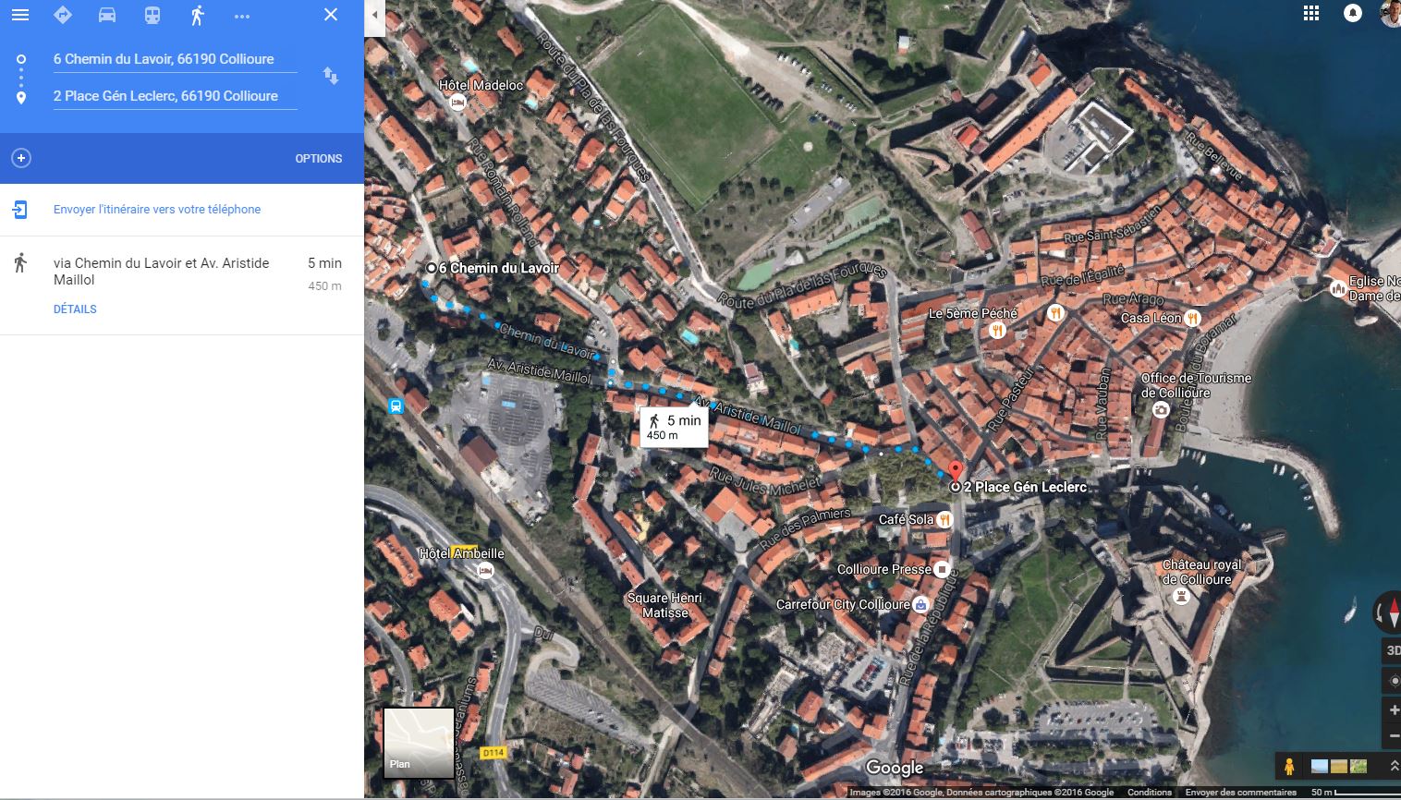Image resolution: width=1401 pixels, height=800 pixels.
Task: Click the Hôtel Madeloc lodging marker
Action: (x=457, y=103)
